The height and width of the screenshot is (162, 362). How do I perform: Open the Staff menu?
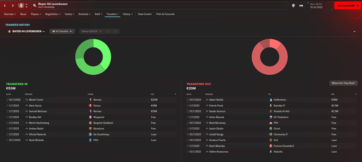[99, 14]
